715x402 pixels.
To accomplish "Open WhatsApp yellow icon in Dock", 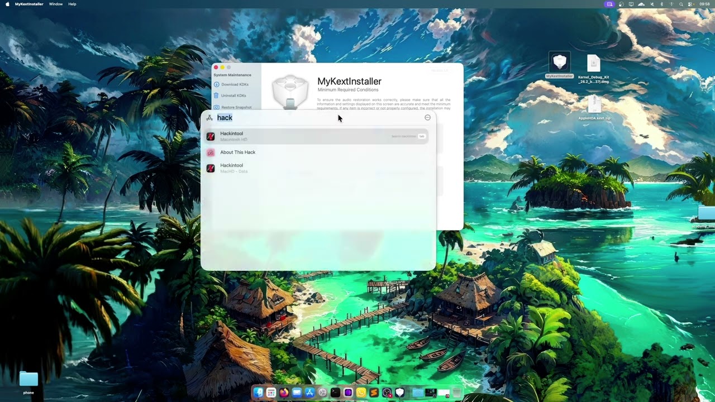I will pyautogui.click(x=361, y=393).
